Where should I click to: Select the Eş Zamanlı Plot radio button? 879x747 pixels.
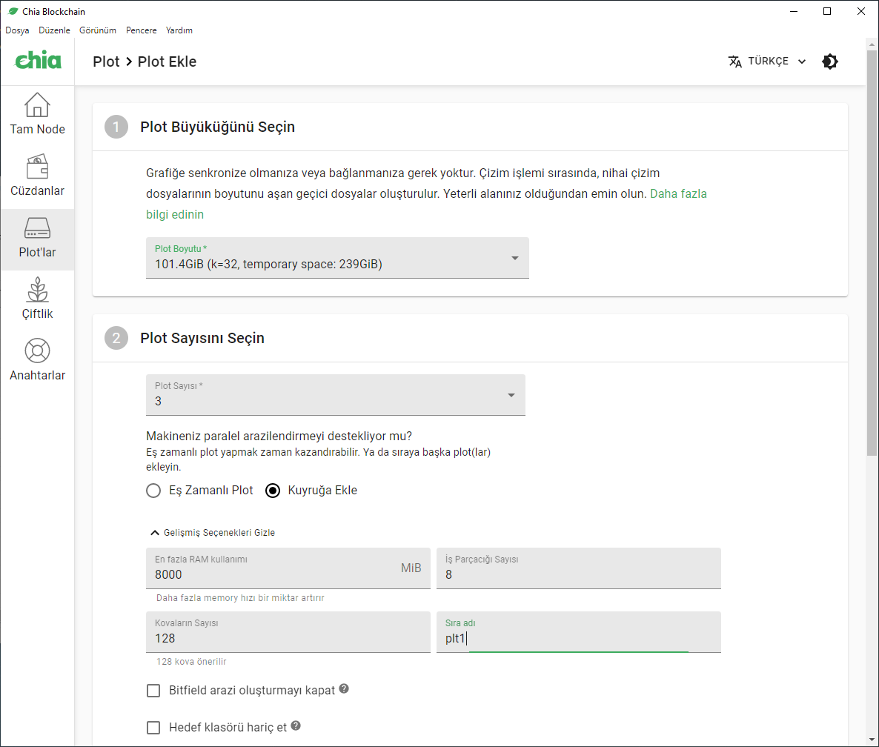click(x=153, y=491)
